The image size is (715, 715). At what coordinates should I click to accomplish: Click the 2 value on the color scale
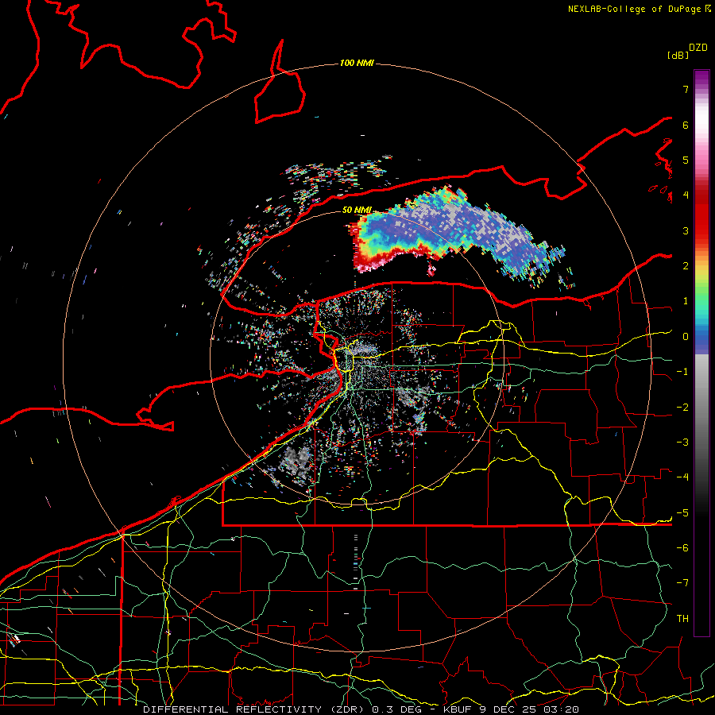[x=686, y=266]
